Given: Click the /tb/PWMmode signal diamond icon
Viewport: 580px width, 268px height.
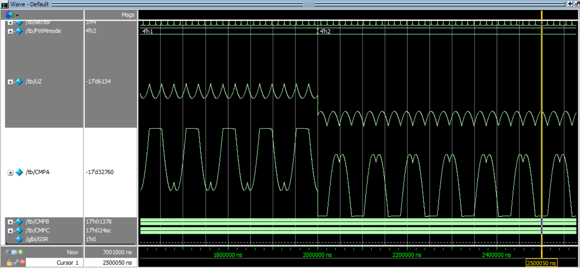Looking at the screenshot, I should [x=19, y=31].
